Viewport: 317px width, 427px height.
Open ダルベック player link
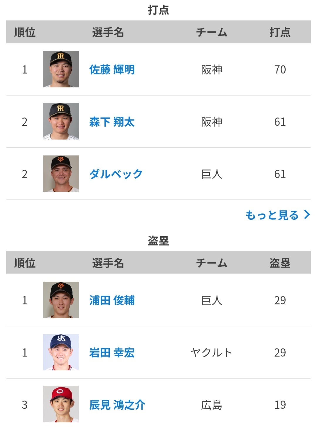point(116,174)
